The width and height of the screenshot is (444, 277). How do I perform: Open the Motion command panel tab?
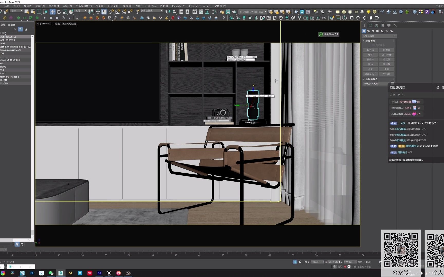383,25
